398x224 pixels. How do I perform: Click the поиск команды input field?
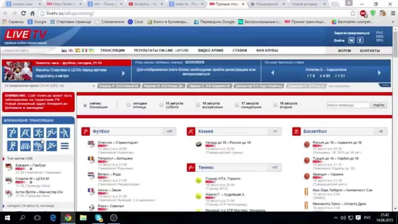click(x=348, y=105)
